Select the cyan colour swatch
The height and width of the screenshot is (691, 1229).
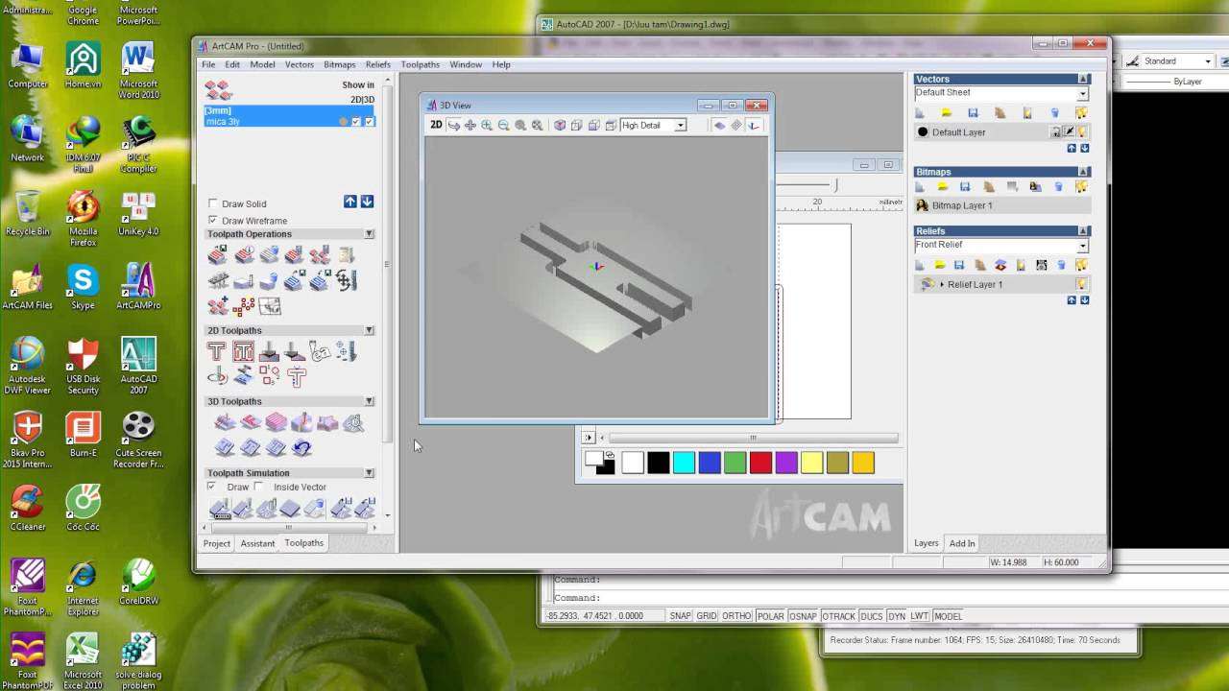click(x=684, y=463)
